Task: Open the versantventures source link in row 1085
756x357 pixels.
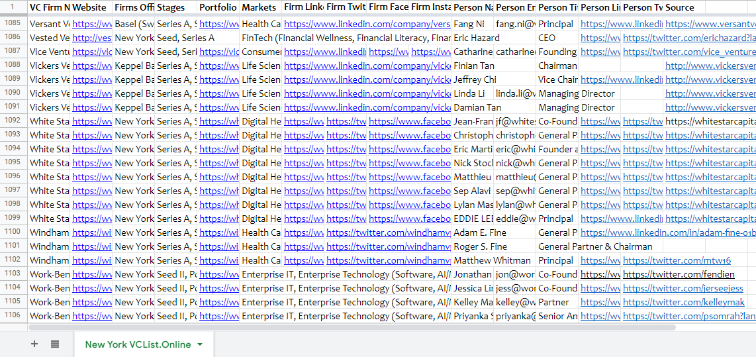Action: 711,24
